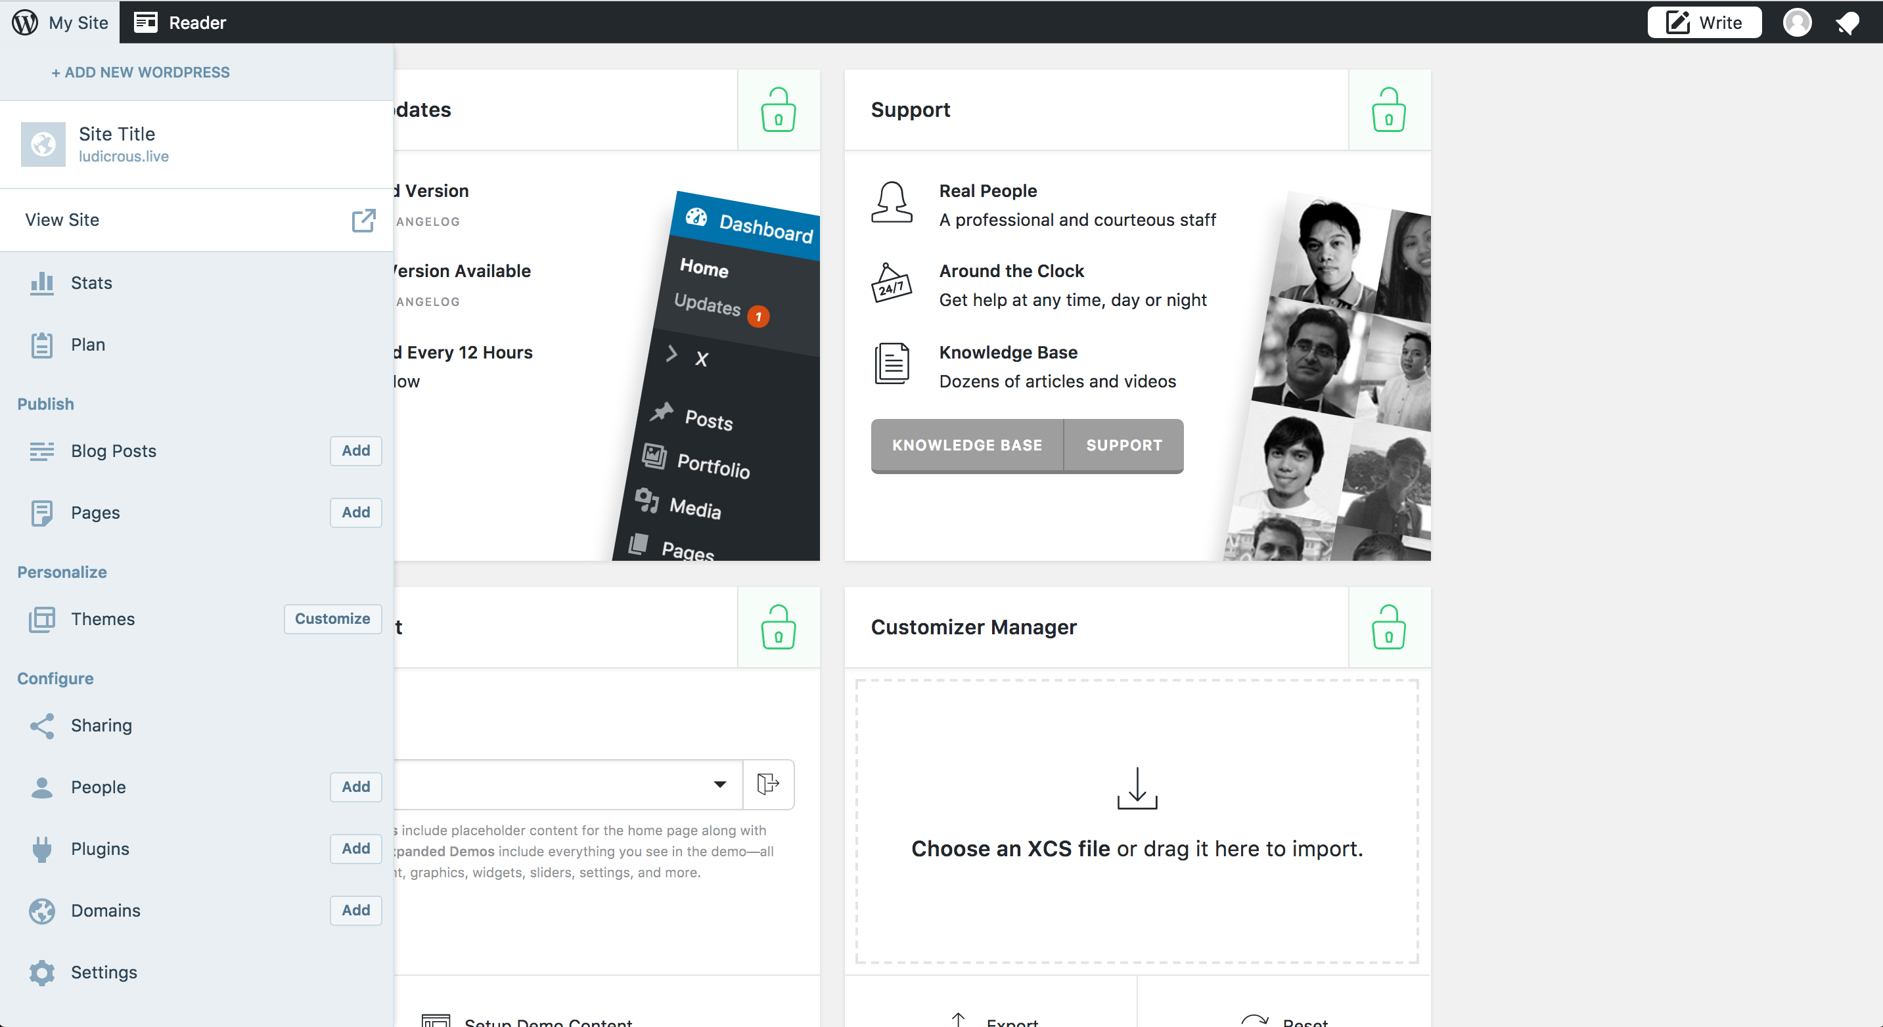The image size is (1883, 1027).
Task: Click the Knowledge Base button
Action: [966, 446]
